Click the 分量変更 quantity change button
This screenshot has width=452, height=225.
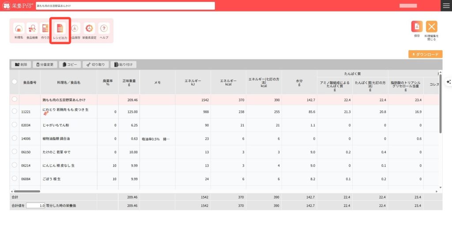click(x=45, y=64)
